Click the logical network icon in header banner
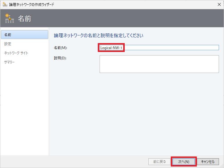This screenshot has height=168, width=224. point(9,18)
